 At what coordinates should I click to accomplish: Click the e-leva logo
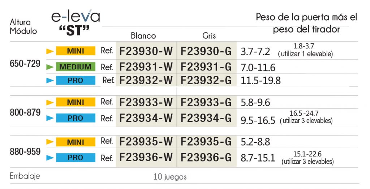coord(75,17)
